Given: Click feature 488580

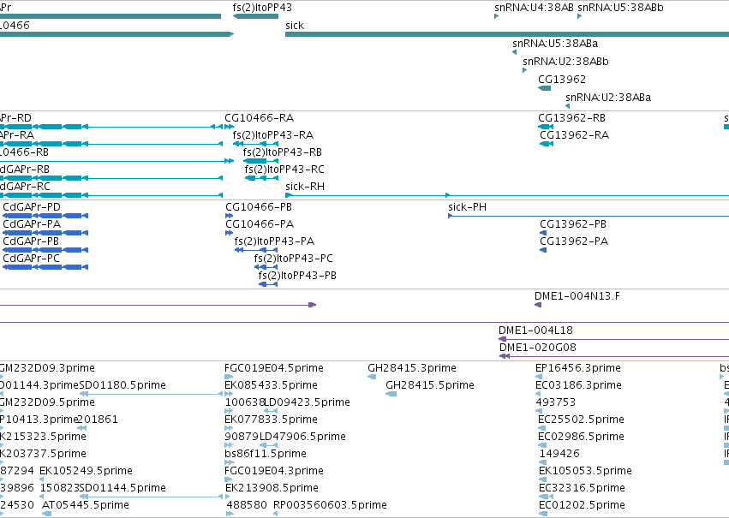Looking at the screenshot, I should point(247,506).
